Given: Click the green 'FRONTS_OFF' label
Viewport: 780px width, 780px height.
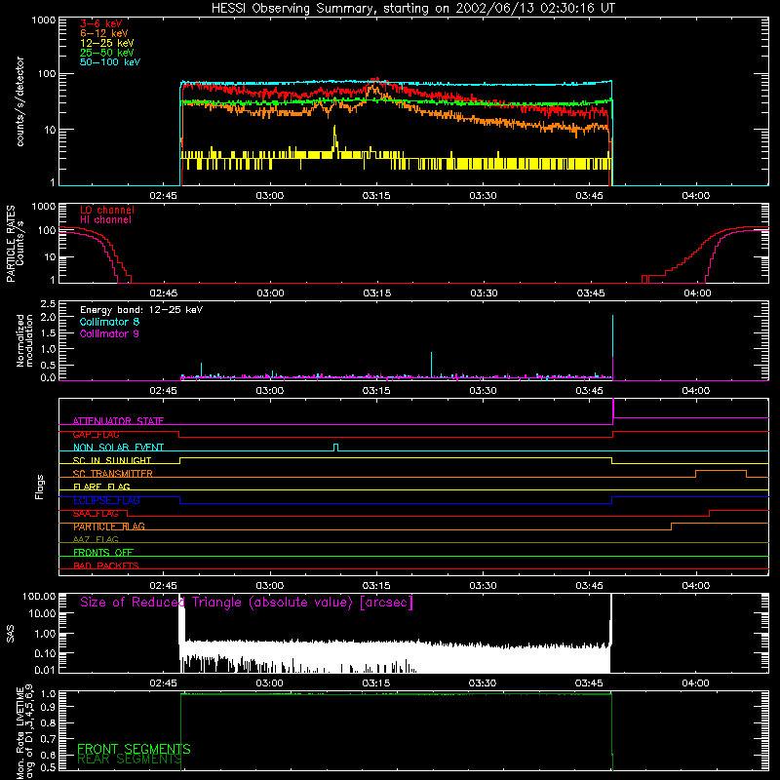Looking at the screenshot, I should 103,553.
